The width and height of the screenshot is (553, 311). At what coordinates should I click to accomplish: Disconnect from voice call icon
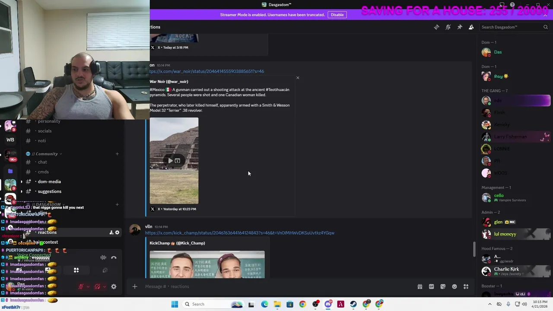[x=114, y=257]
